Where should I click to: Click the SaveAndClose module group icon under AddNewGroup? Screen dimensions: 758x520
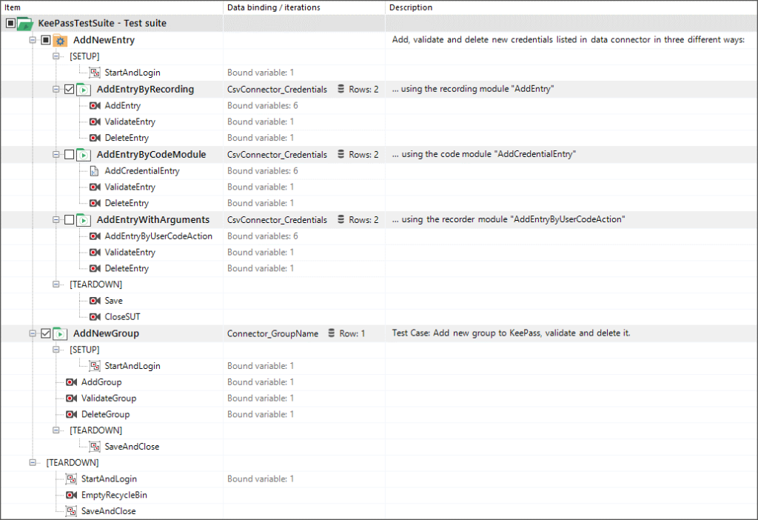click(x=95, y=447)
